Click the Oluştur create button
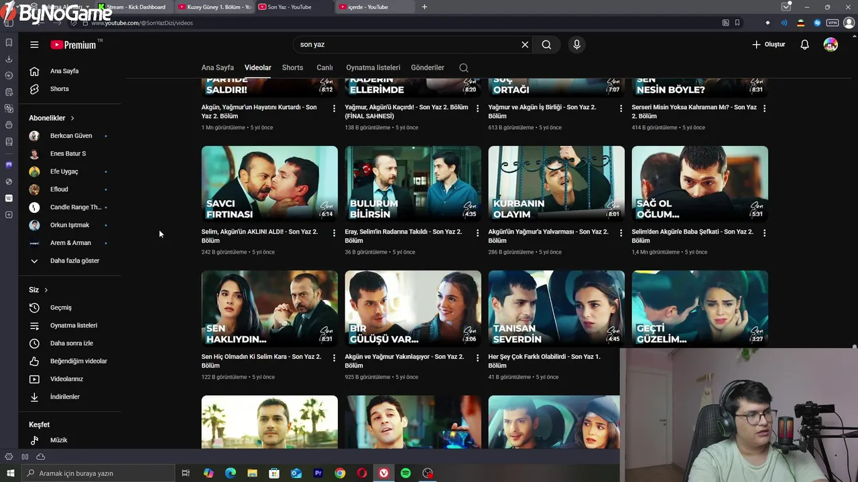Viewport: 858px width, 482px height. tap(768, 45)
